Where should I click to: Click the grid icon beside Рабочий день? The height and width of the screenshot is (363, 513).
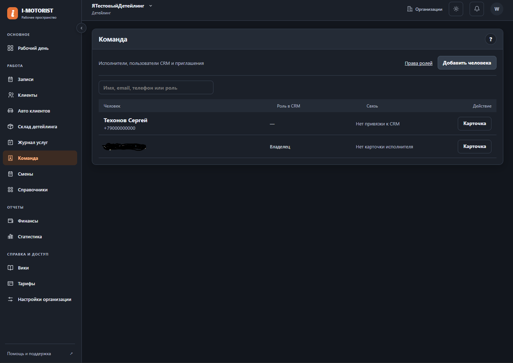click(x=10, y=48)
